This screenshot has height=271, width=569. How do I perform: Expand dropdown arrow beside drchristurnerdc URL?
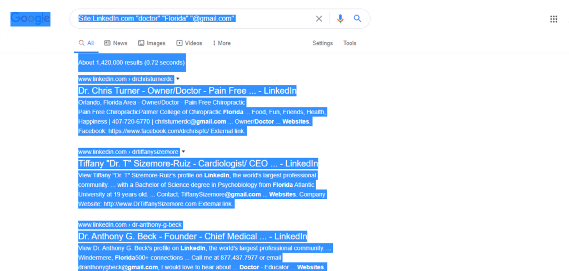178,79
